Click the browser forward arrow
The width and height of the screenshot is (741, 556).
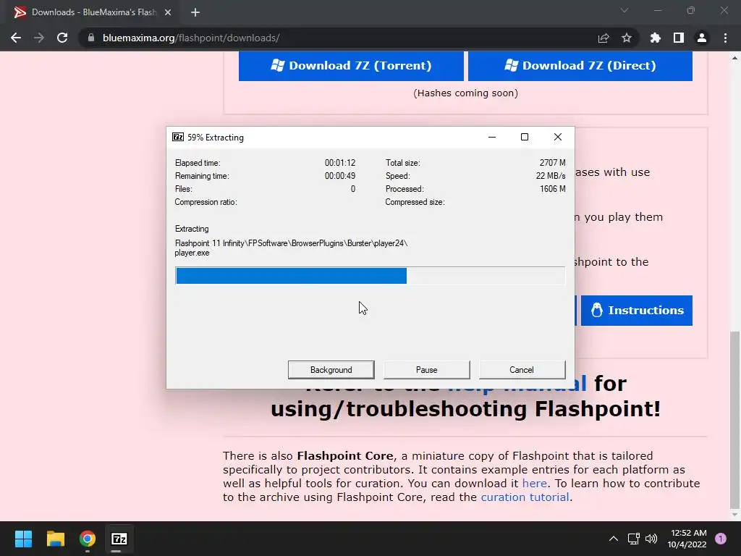39,38
